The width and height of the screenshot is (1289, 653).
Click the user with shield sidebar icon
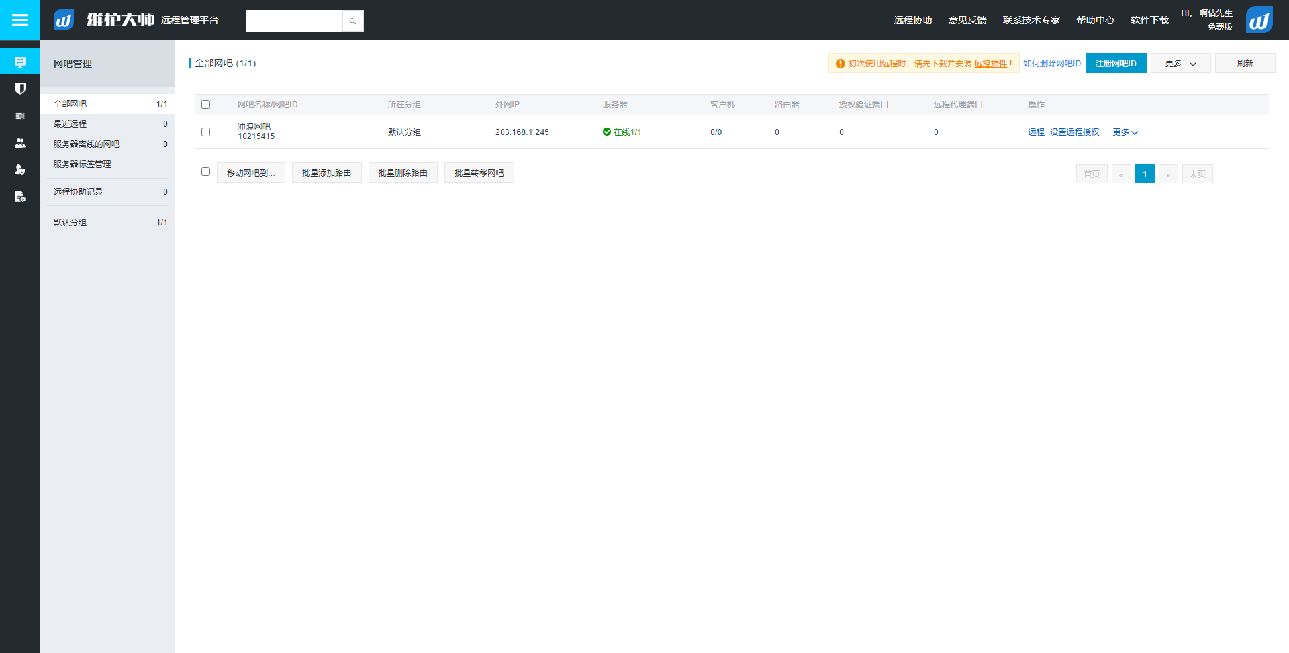(x=20, y=170)
